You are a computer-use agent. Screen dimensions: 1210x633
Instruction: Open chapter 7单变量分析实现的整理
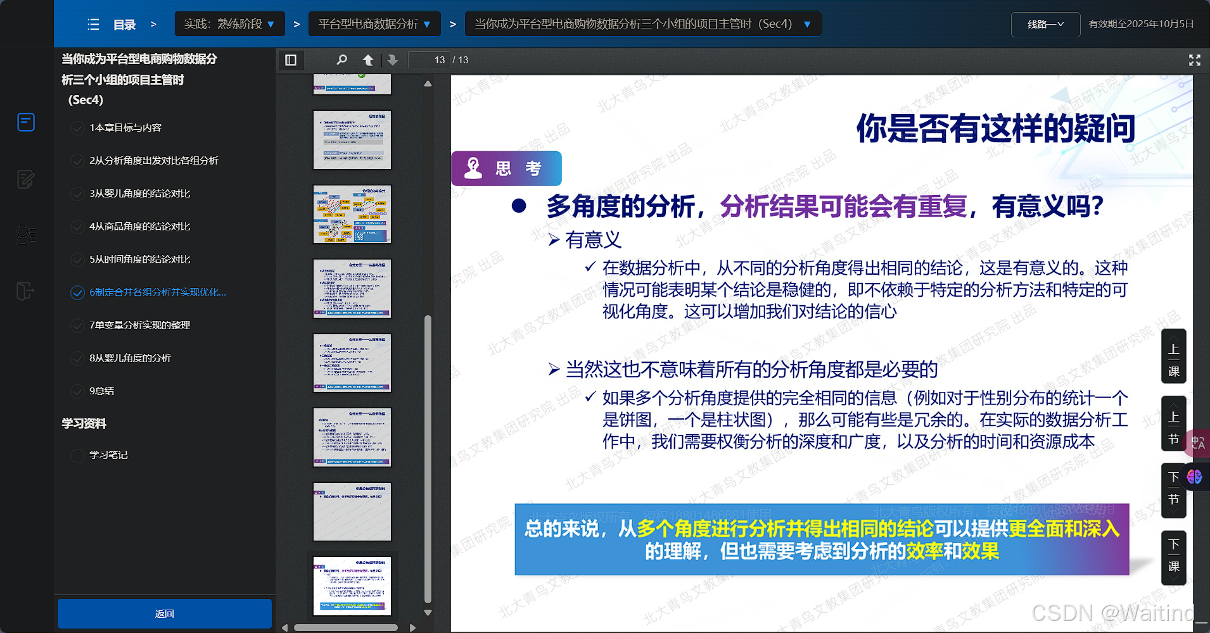[139, 325]
